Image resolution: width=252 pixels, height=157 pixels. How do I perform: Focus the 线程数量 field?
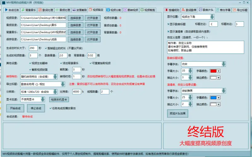105,92
